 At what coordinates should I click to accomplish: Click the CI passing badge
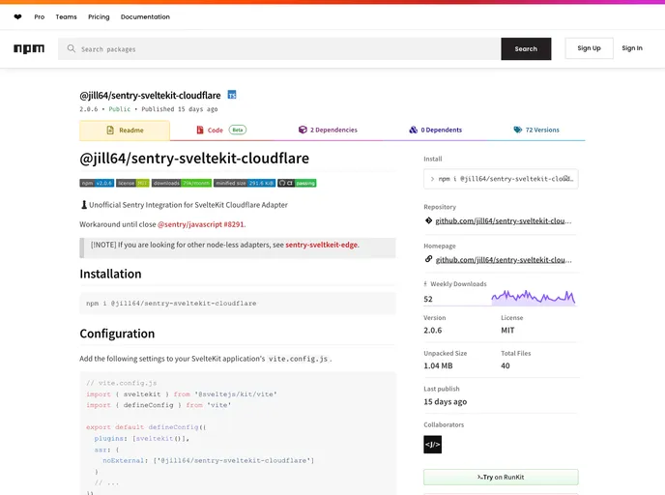click(298, 184)
